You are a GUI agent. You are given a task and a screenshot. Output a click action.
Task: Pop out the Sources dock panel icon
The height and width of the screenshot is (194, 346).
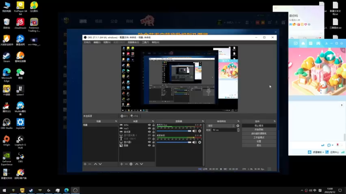click(x=153, y=121)
